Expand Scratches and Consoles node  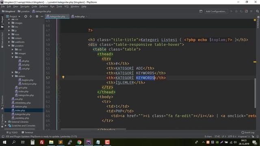point(6,125)
